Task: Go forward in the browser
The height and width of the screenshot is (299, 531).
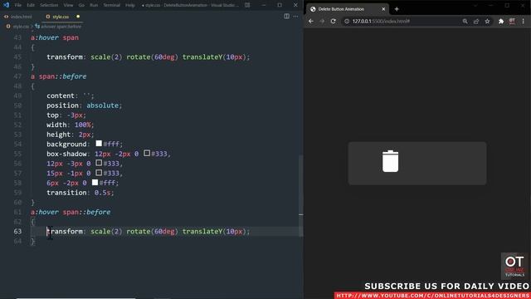Action: click(x=322, y=21)
